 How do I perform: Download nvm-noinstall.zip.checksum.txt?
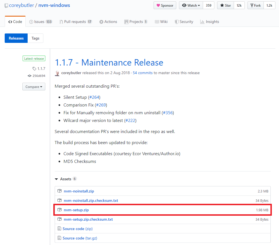[x=91, y=200]
